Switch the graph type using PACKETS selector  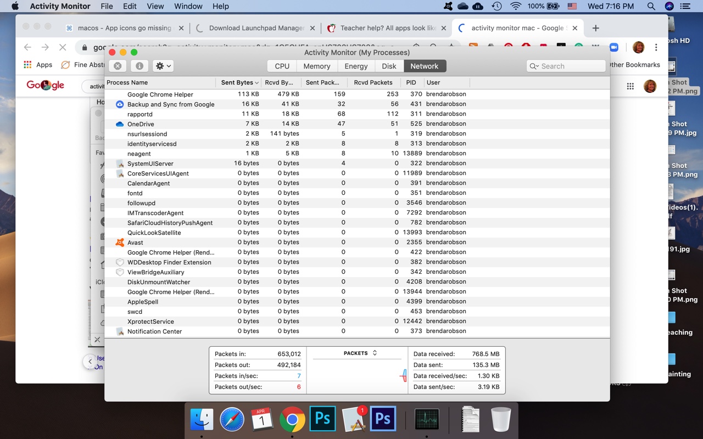point(360,353)
